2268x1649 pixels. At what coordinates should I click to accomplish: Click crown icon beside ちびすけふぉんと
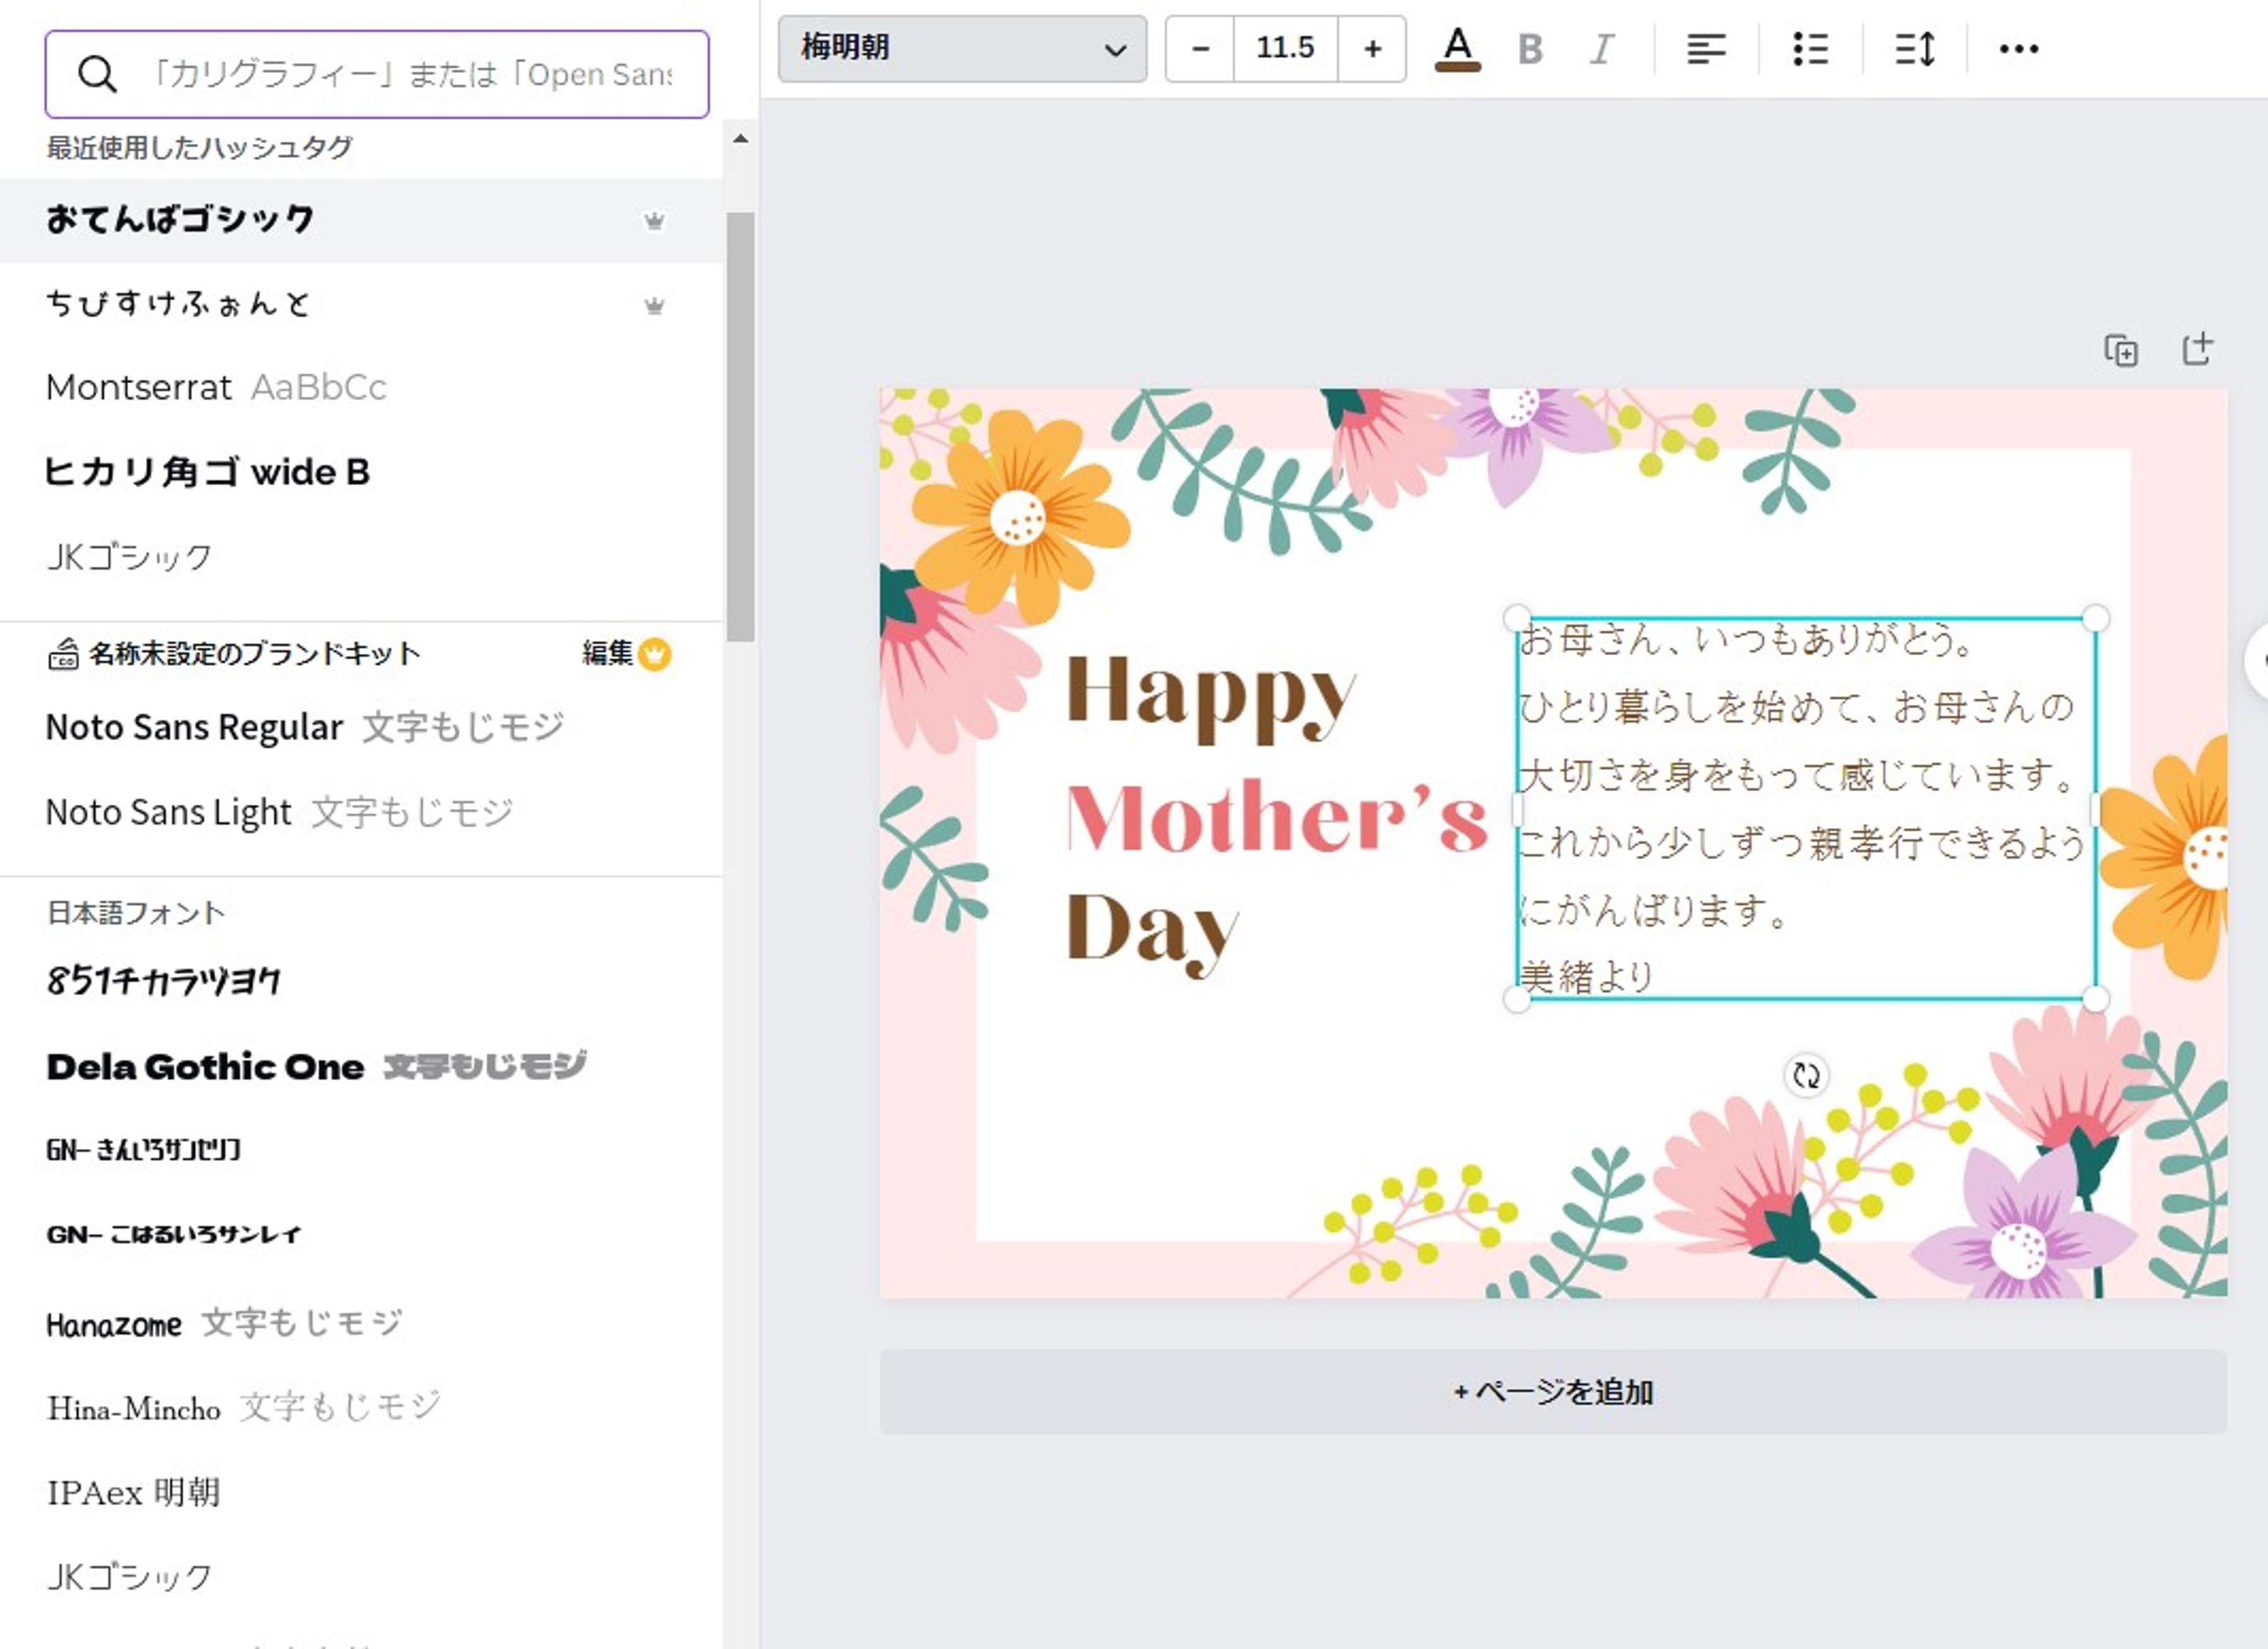point(654,306)
